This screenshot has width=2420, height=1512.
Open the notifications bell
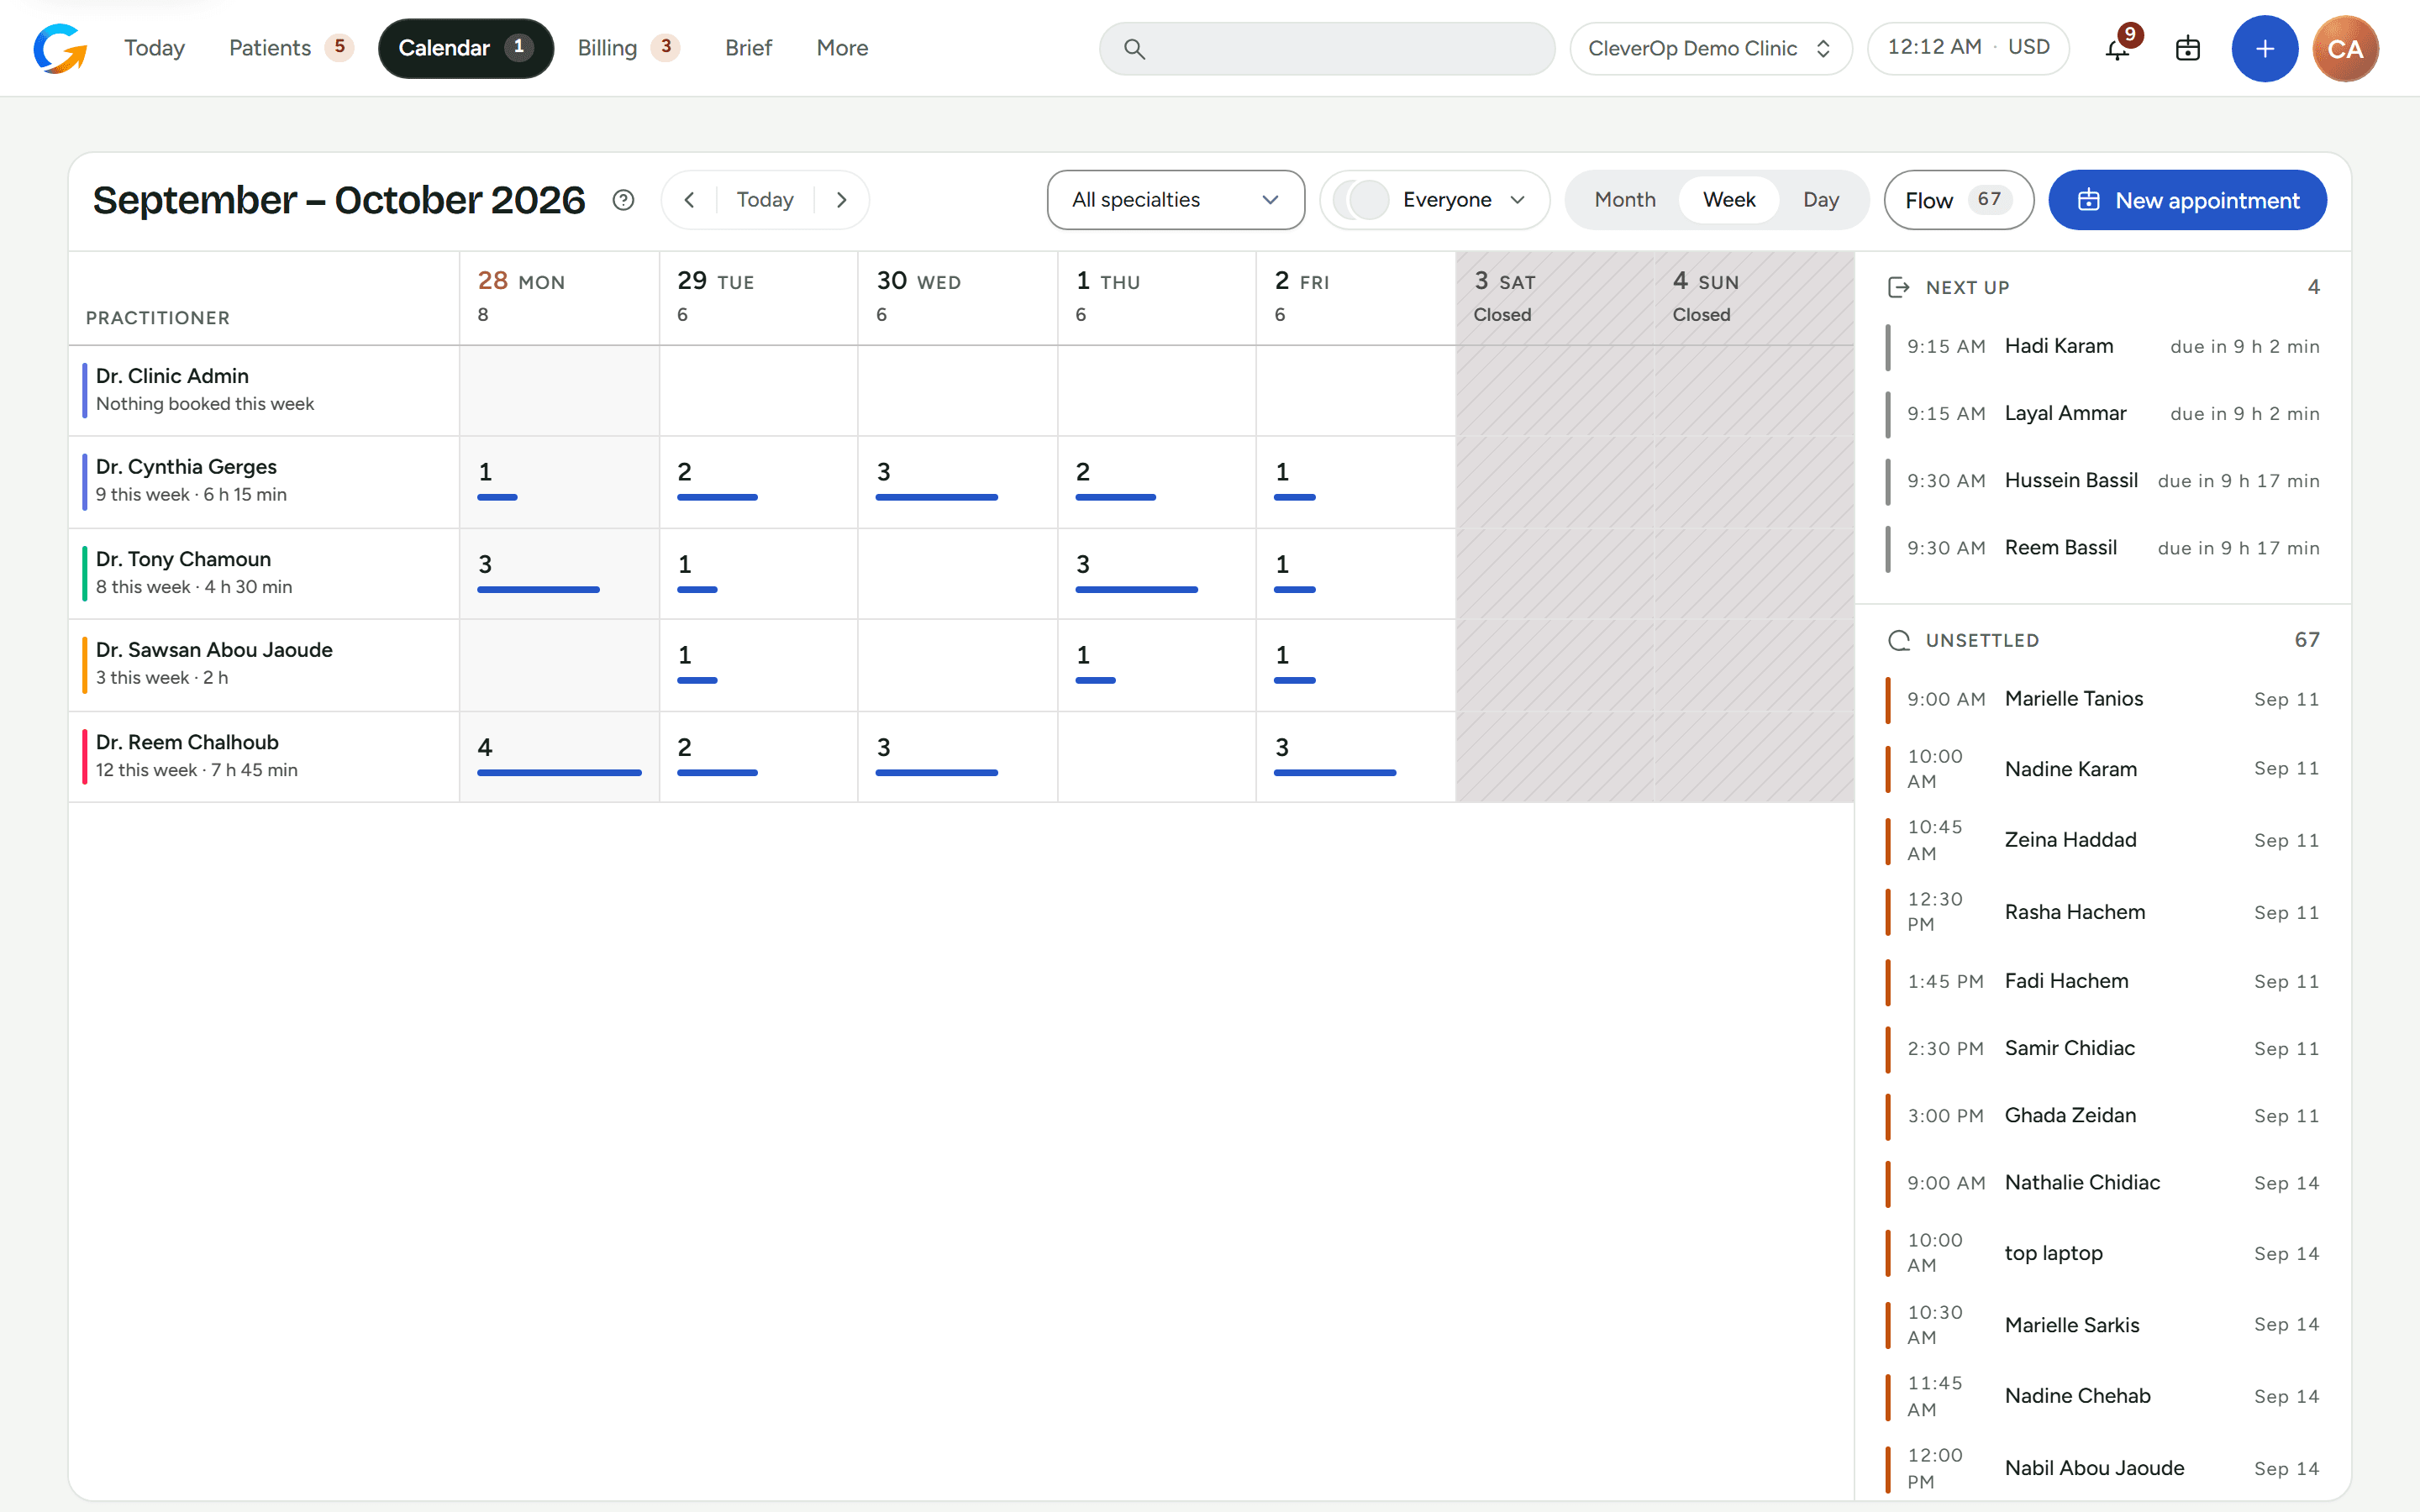(2118, 48)
